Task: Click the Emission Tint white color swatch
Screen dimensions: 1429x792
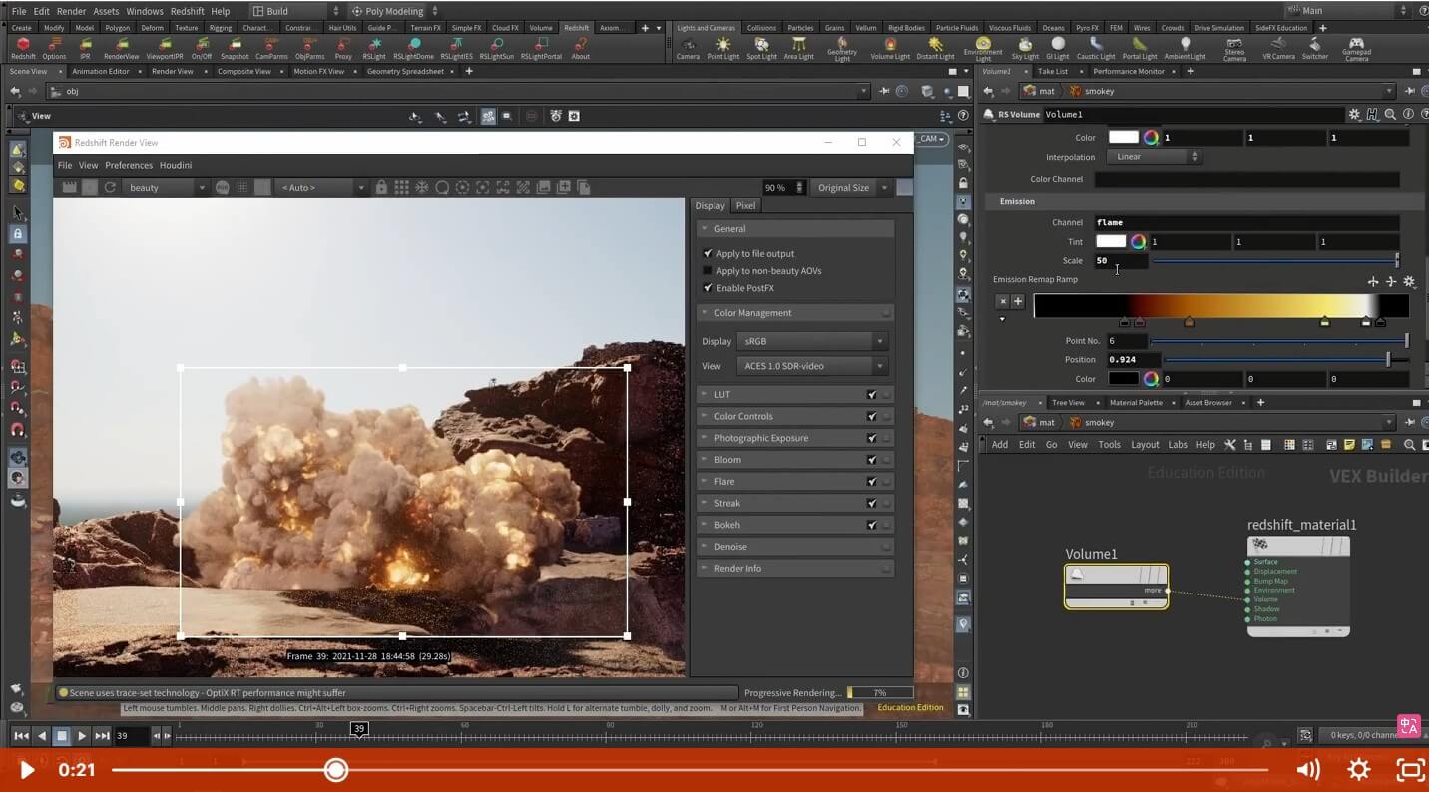Action: click(x=1110, y=242)
